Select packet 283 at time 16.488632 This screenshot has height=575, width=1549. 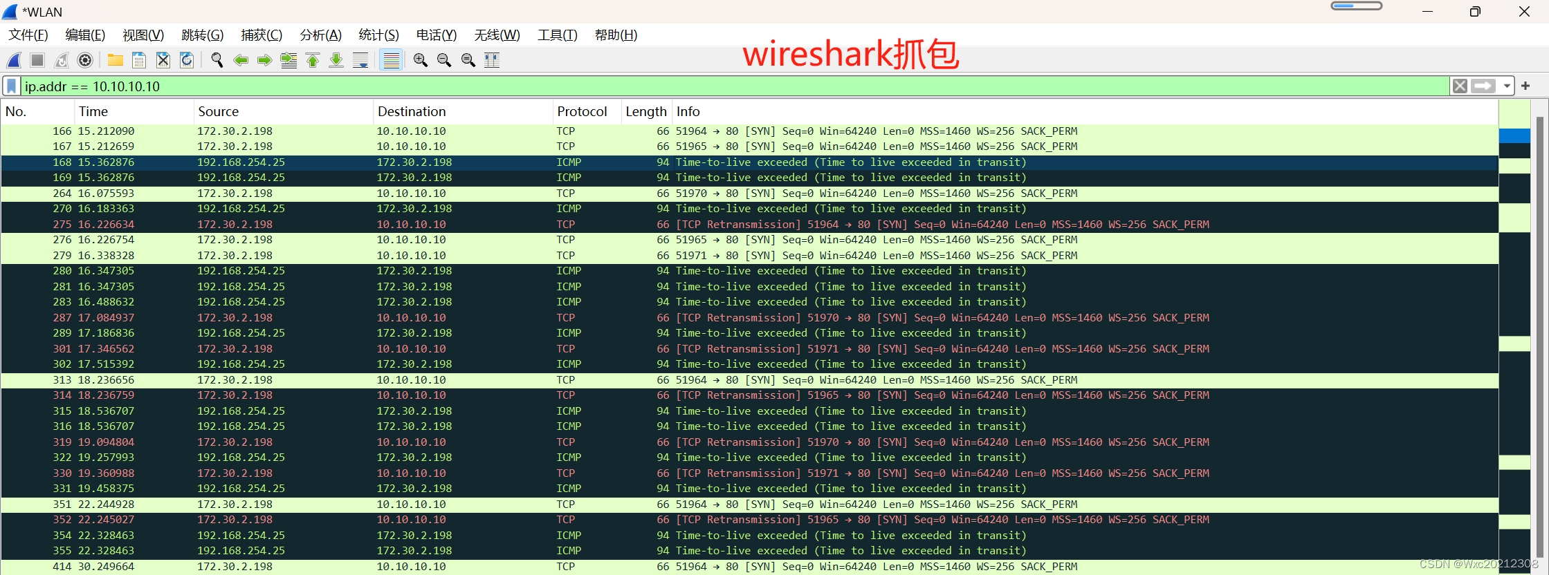(x=749, y=302)
